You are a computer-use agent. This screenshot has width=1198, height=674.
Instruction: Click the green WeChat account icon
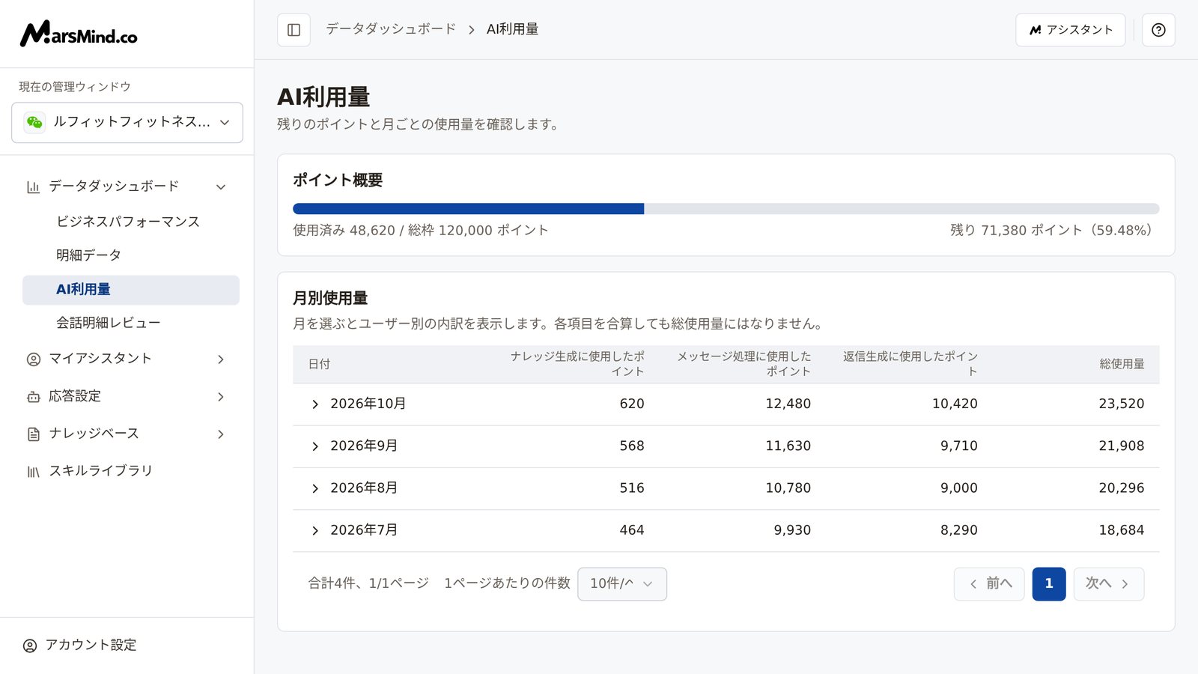[34, 122]
